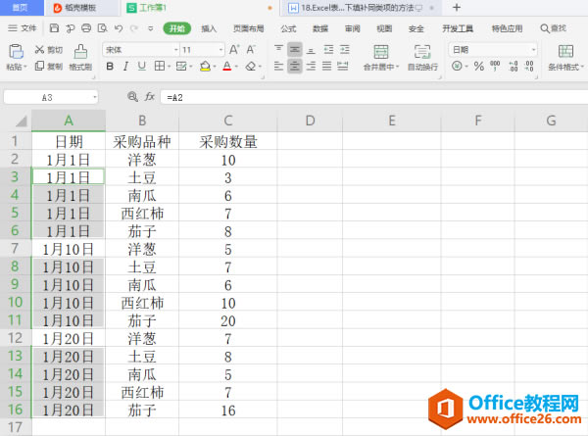Click the Redo arrow icon
This screenshot has width=588, height=436.
(x=134, y=28)
